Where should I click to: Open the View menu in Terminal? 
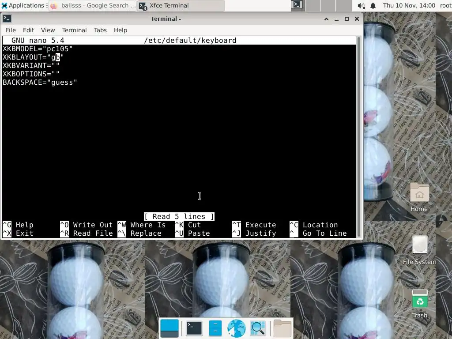coord(48,30)
